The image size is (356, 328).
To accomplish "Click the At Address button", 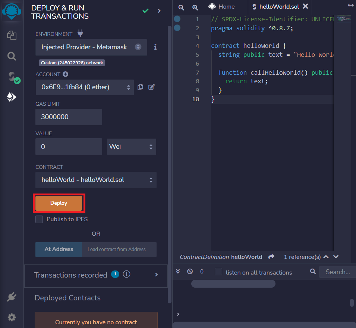I will tap(59, 249).
